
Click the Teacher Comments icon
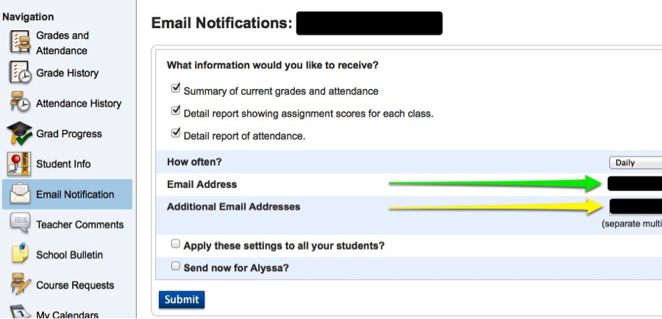click(x=19, y=224)
